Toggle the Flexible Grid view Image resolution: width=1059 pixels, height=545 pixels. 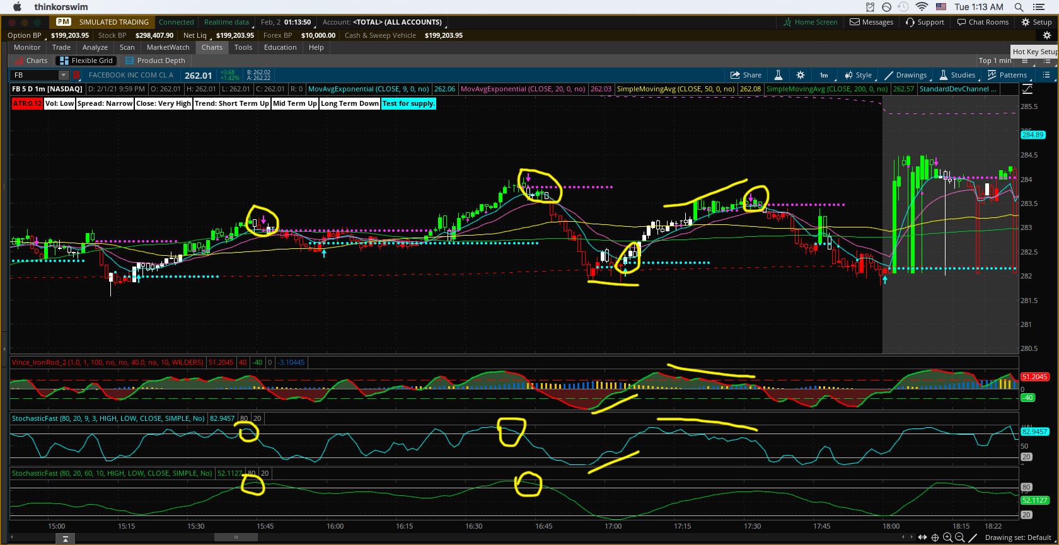point(86,60)
